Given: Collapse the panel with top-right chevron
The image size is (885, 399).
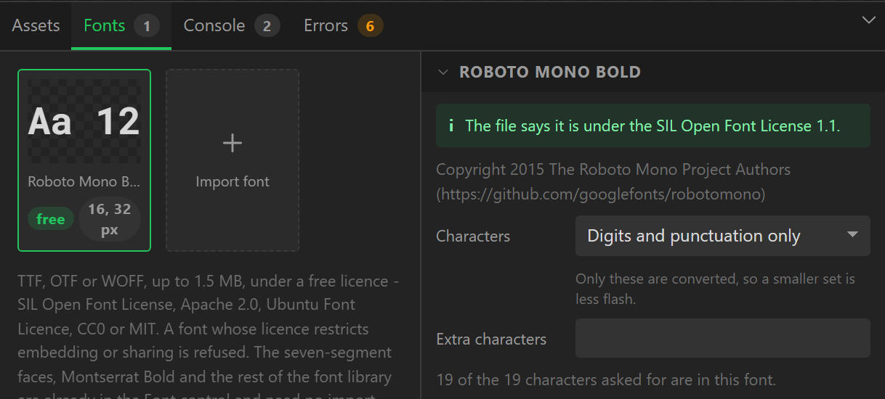Looking at the screenshot, I should click(868, 20).
